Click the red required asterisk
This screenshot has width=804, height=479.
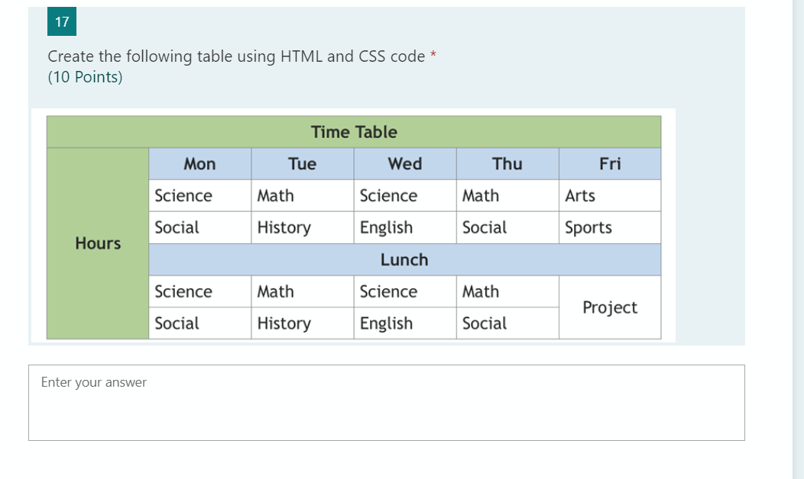433,55
